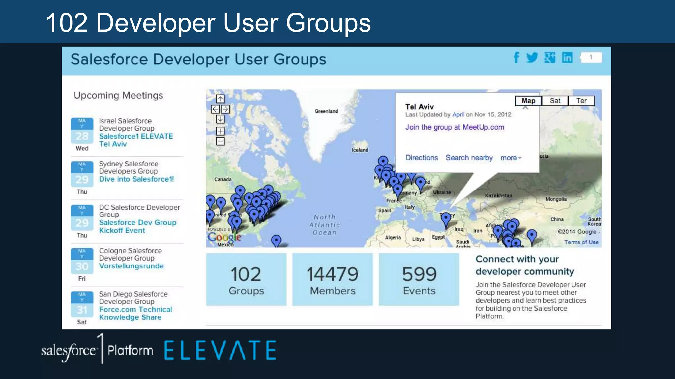Select the Tel Aviv map pin
The image size is (675, 379).
point(446,220)
